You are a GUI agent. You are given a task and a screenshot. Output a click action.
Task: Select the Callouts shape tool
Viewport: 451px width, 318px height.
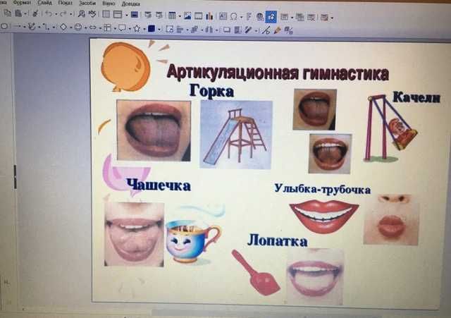point(122,28)
